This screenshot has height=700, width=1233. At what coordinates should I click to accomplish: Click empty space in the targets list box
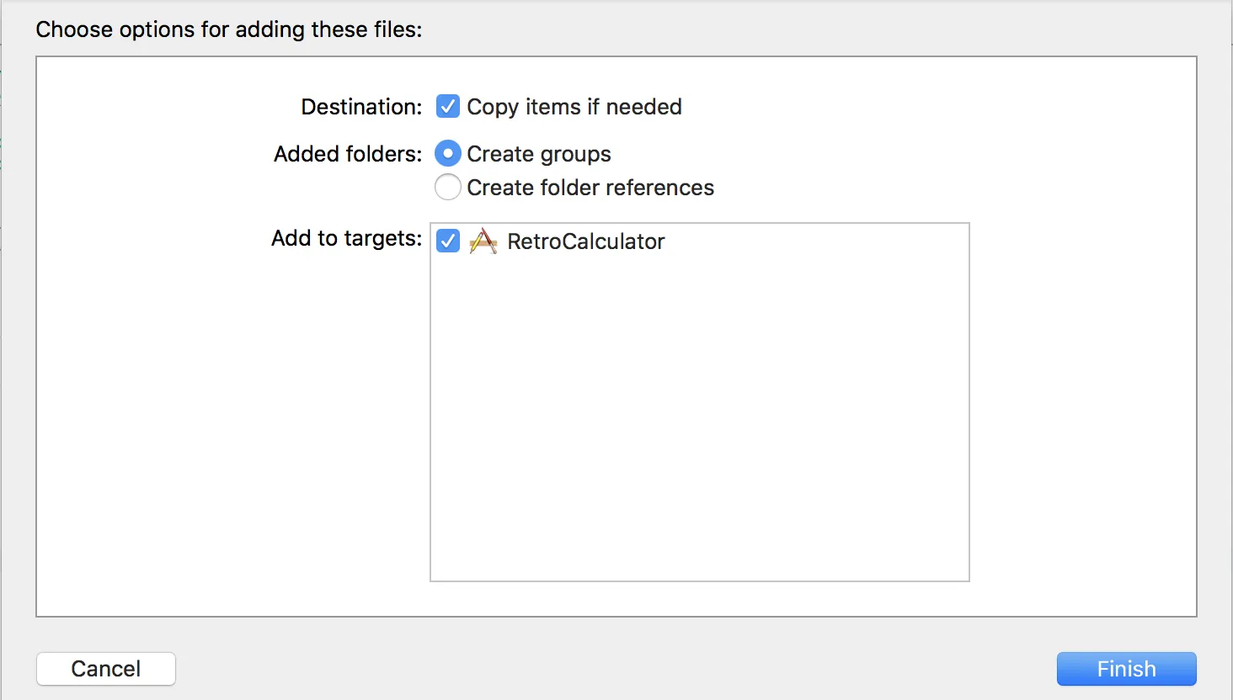pos(699,421)
